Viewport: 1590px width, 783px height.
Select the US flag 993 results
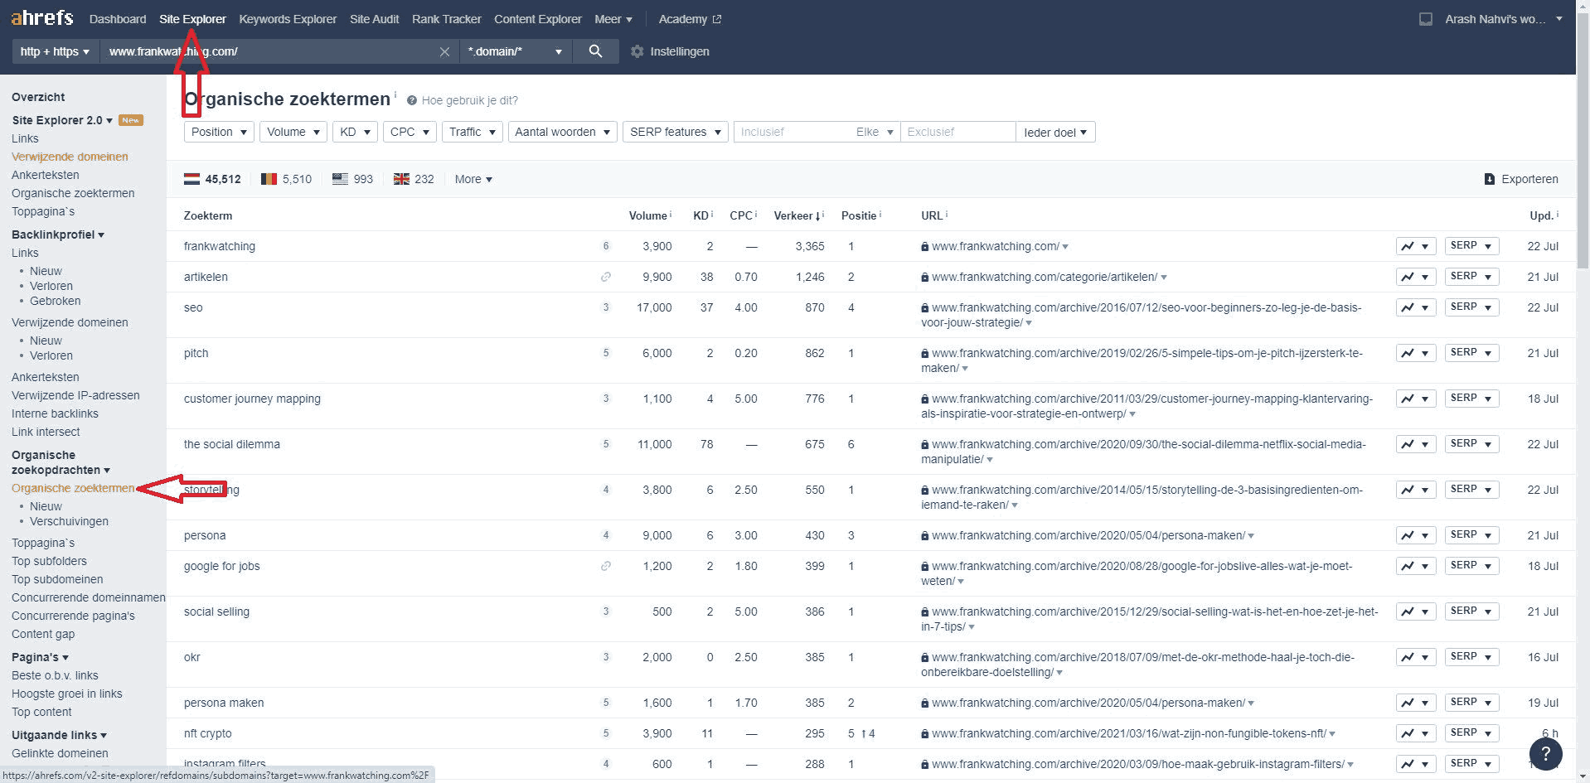click(x=352, y=179)
